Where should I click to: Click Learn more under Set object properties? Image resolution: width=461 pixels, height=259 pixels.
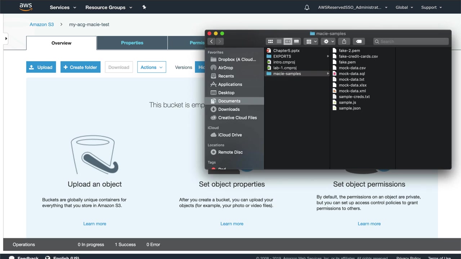[x=232, y=224]
